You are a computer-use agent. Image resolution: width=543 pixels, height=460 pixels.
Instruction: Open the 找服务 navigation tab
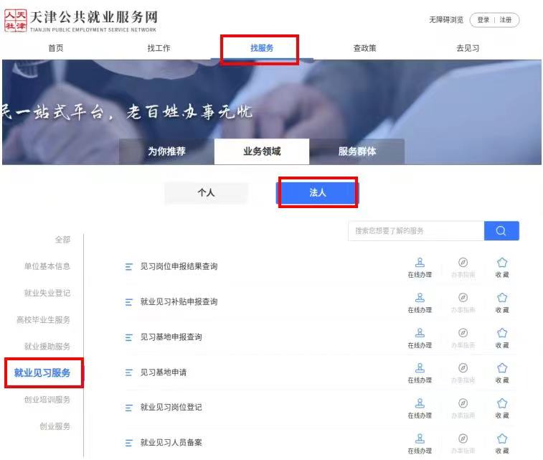261,48
